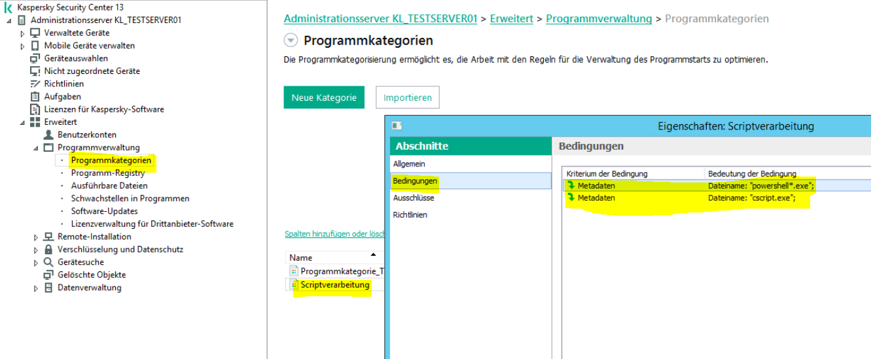Select the Programmkategorie_T list entry name
The width and height of the screenshot is (871, 359).
pos(342,271)
